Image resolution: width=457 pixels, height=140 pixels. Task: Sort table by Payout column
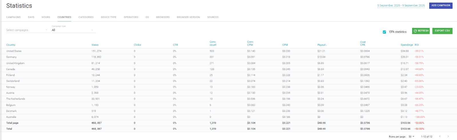click(x=321, y=45)
